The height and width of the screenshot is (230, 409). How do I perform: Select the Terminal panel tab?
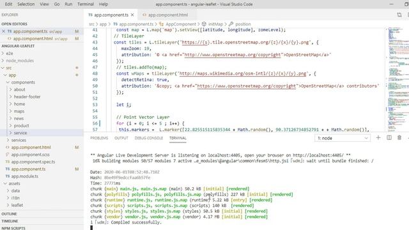[178, 138]
